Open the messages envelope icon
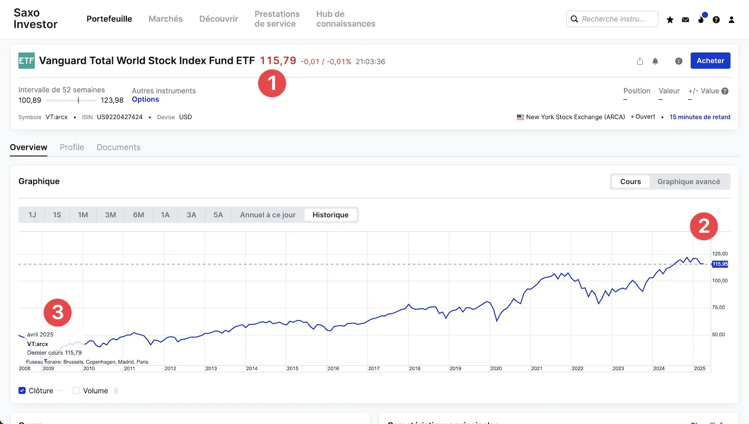Screen dimensions: 749x424 point(686,19)
